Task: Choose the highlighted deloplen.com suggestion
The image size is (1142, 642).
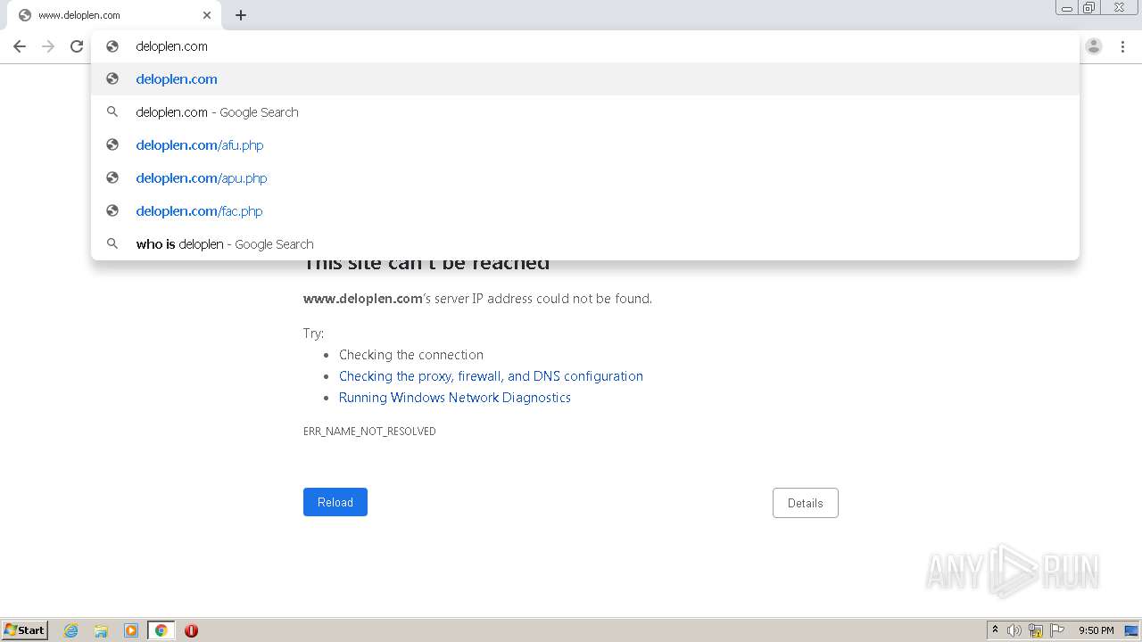Action: point(585,78)
